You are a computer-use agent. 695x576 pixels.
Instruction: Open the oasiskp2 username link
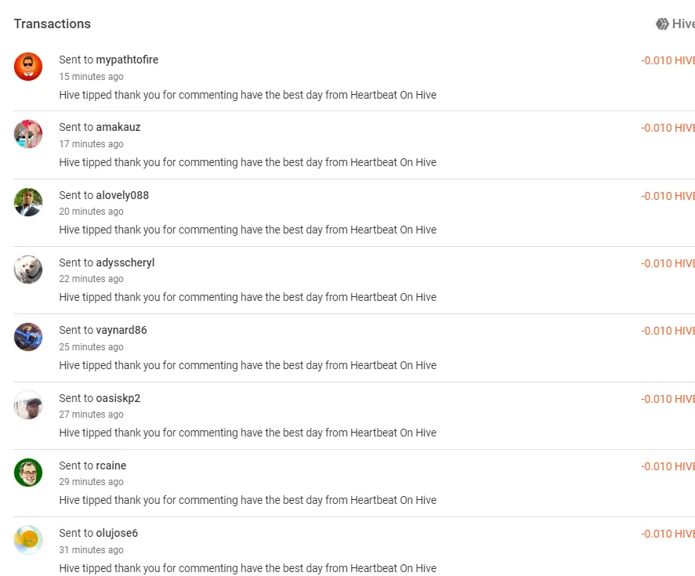point(118,399)
